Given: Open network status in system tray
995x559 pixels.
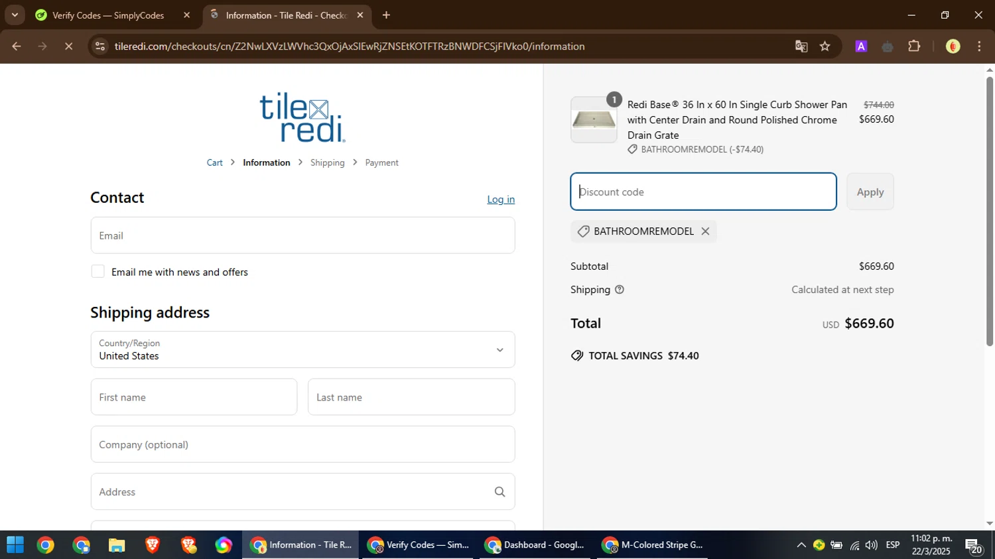Looking at the screenshot, I should tap(854, 545).
